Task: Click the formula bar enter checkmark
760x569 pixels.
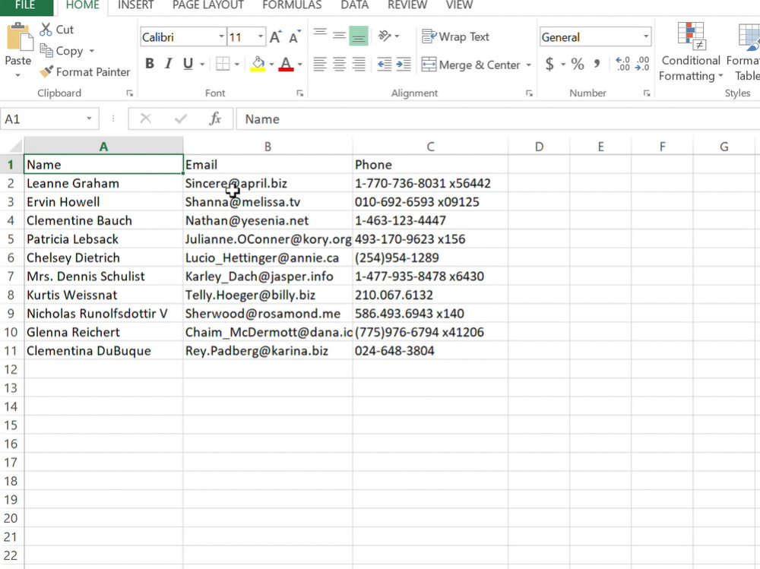Action: pyautogui.click(x=181, y=119)
